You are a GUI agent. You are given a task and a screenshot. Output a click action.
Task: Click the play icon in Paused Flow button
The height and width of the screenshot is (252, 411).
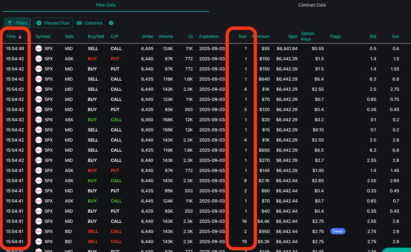pyautogui.click(x=39, y=23)
